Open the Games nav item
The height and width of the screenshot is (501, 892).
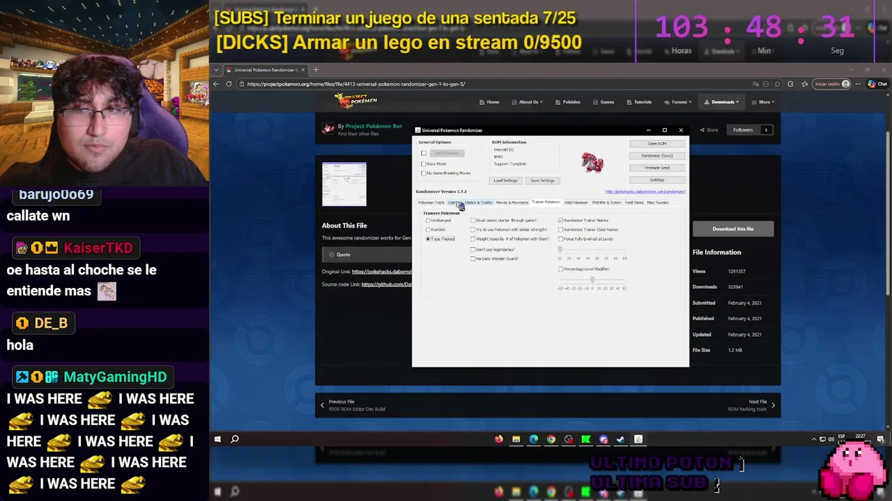coord(603,102)
